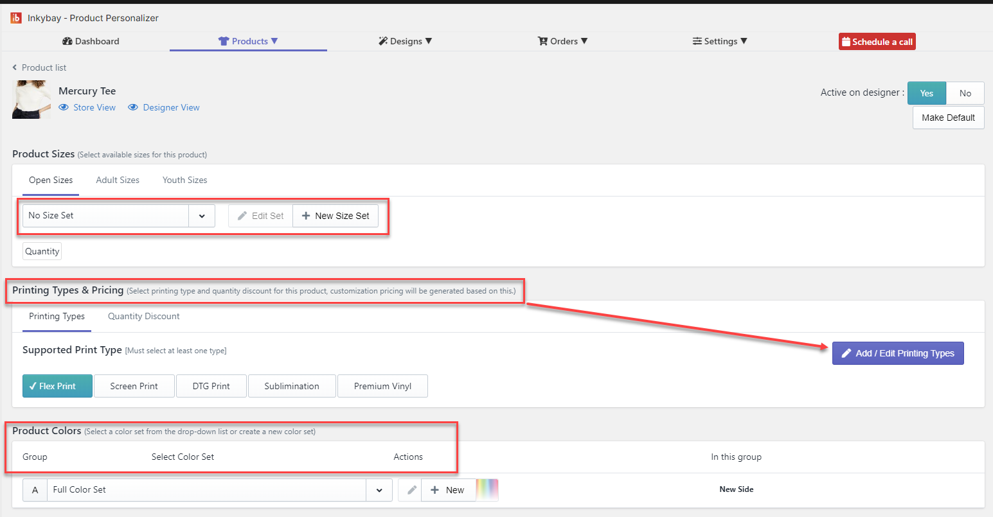993x517 pixels.
Task: Click the Mercury Tee product thumbnail
Action: 31,100
